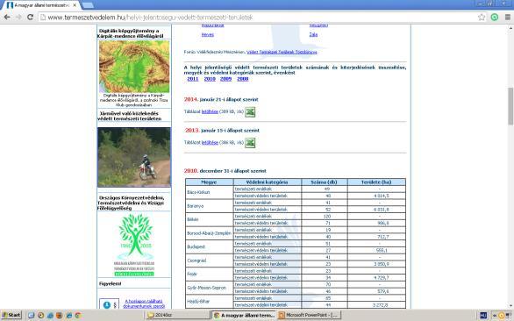This screenshot has width=514, height=321.
Task: Open the Zala county link
Action: (313, 34)
